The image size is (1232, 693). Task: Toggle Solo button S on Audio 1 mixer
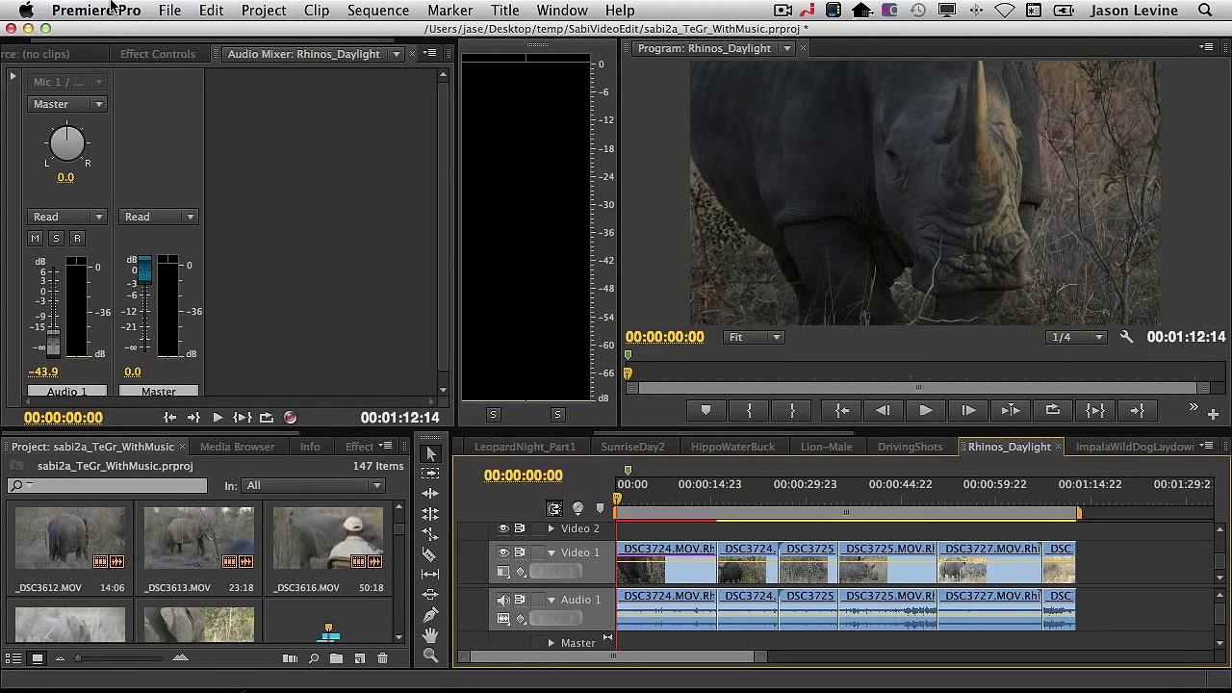56,238
